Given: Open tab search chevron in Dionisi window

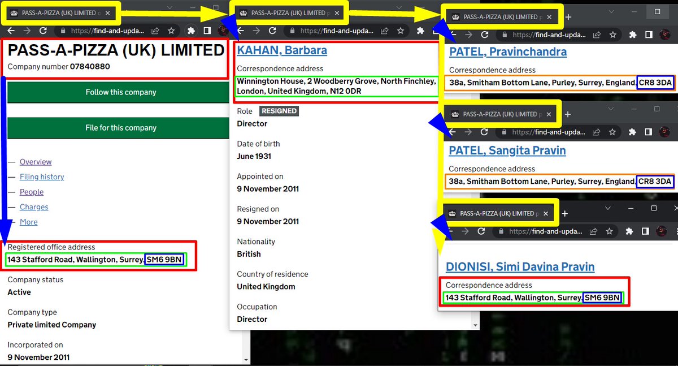Looking at the screenshot, I should click(608, 208).
